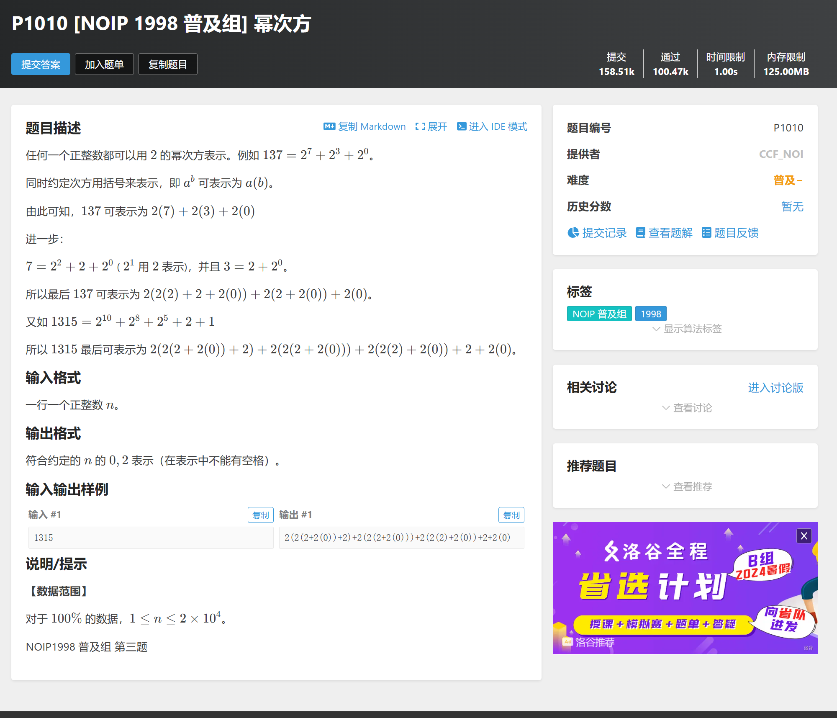Image resolution: width=837 pixels, height=718 pixels.
Task: Click the problem feedback list icon
Action: pyautogui.click(x=706, y=233)
